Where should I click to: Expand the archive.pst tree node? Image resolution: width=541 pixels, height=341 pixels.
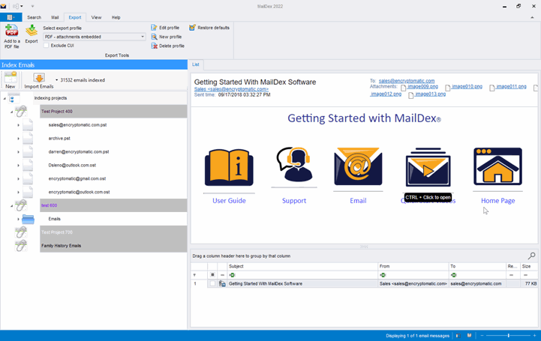[x=19, y=139]
